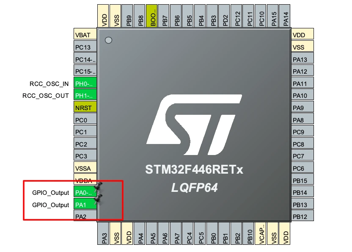
Task: Click pin PC15 on the chip
Action: point(85,71)
